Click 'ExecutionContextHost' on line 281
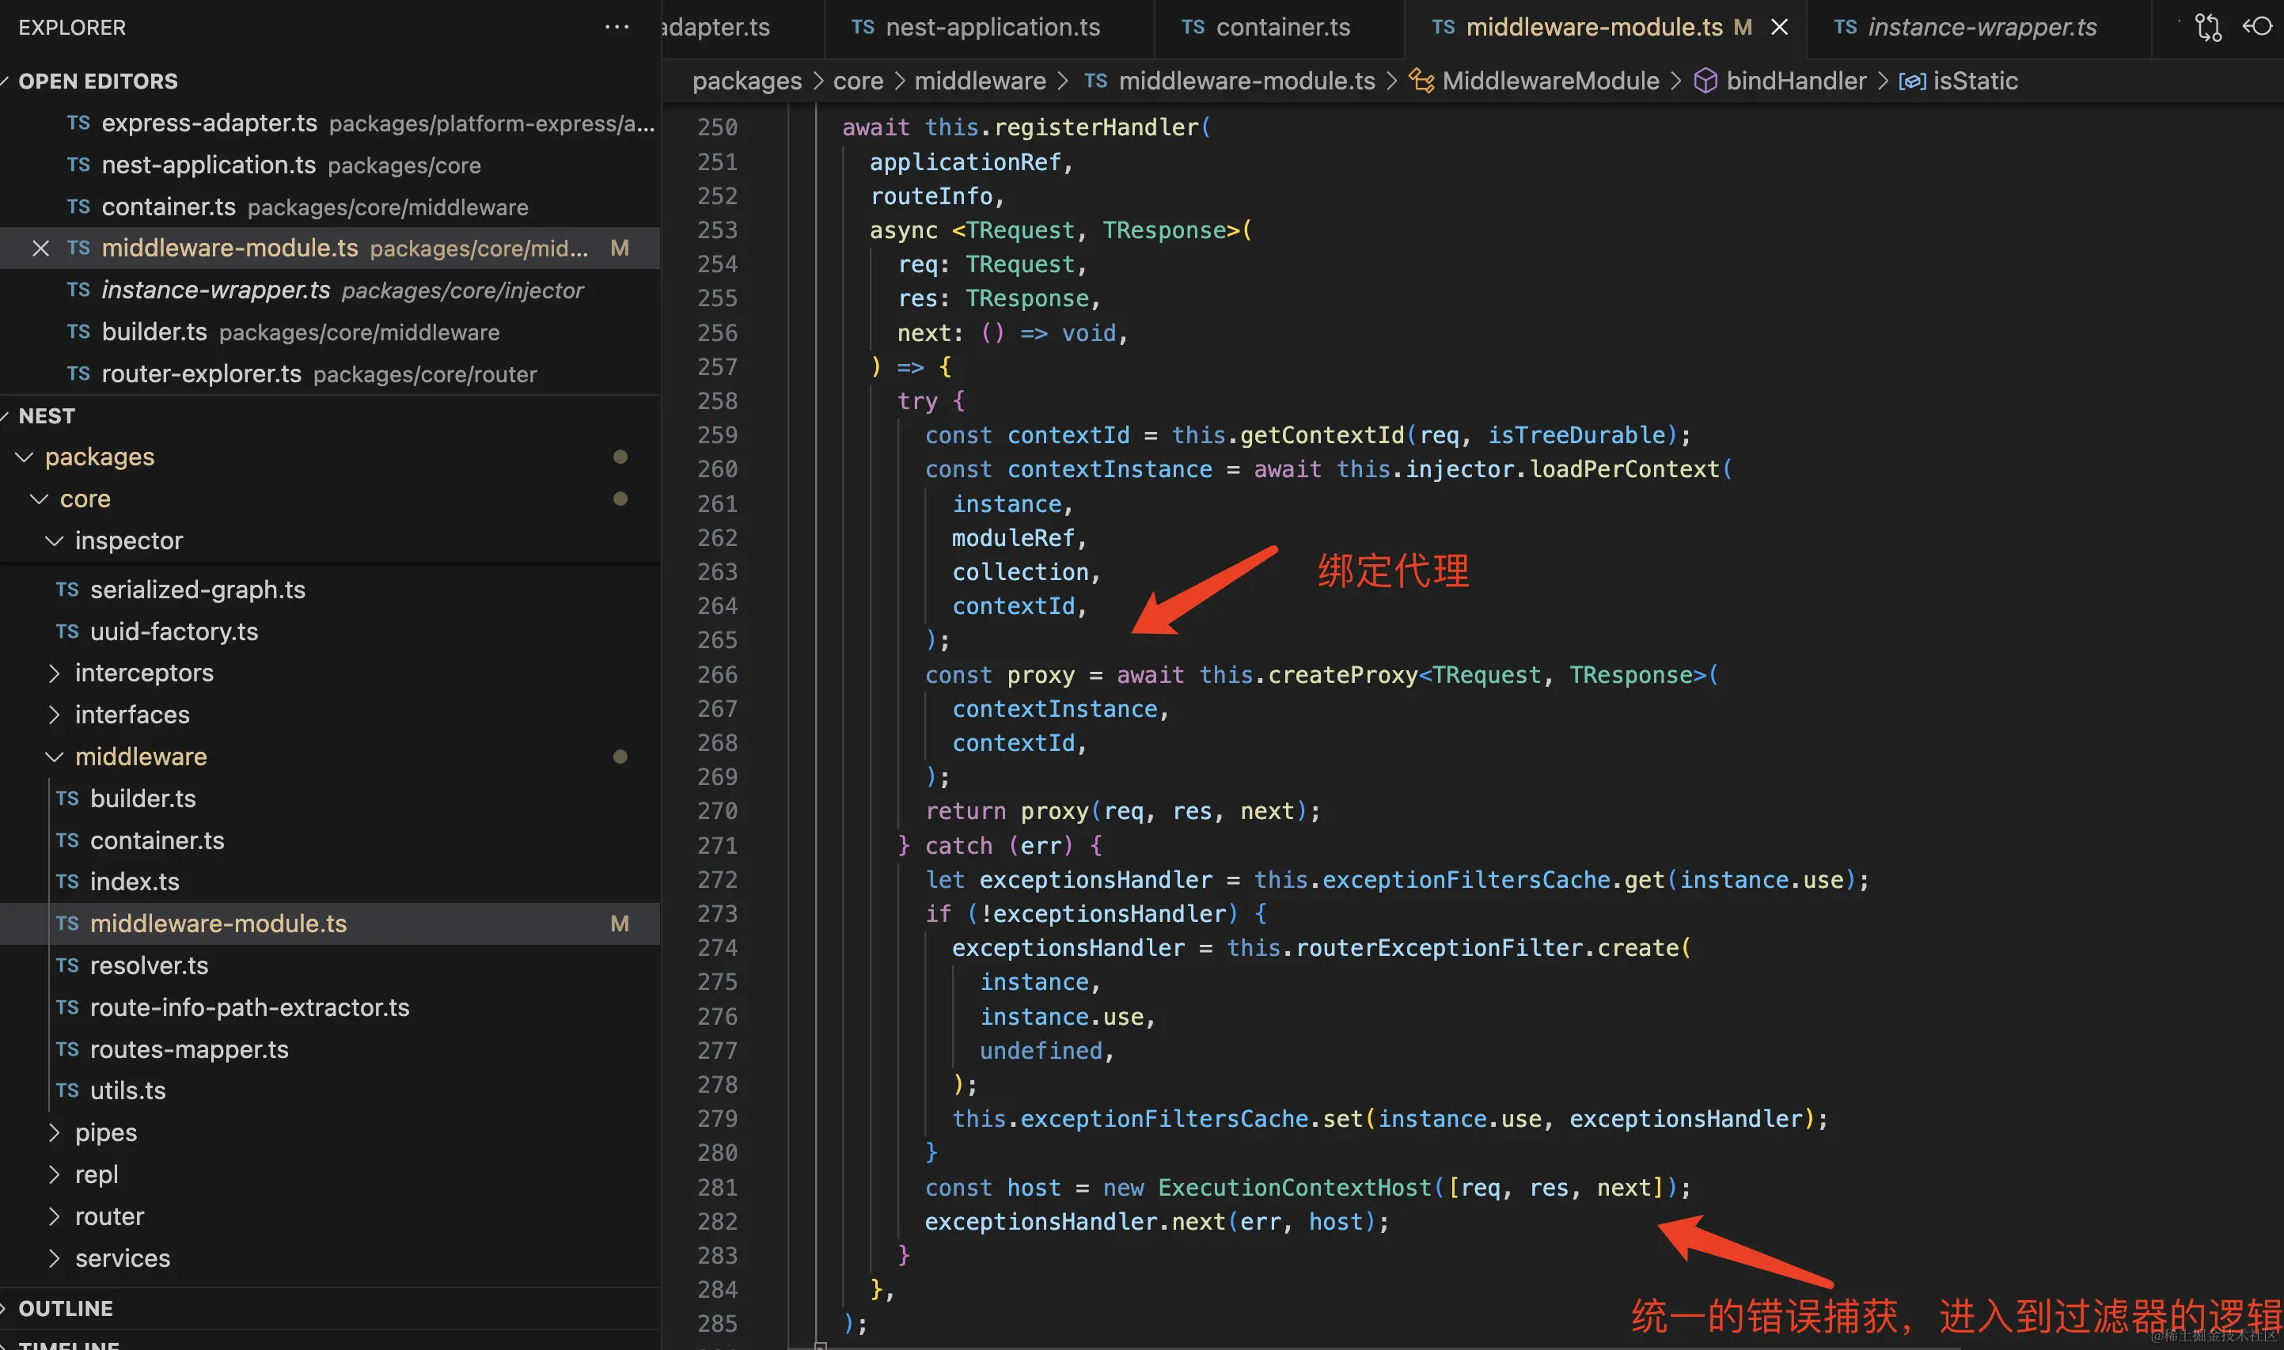The height and width of the screenshot is (1350, 2284). pos(1296,1188)
